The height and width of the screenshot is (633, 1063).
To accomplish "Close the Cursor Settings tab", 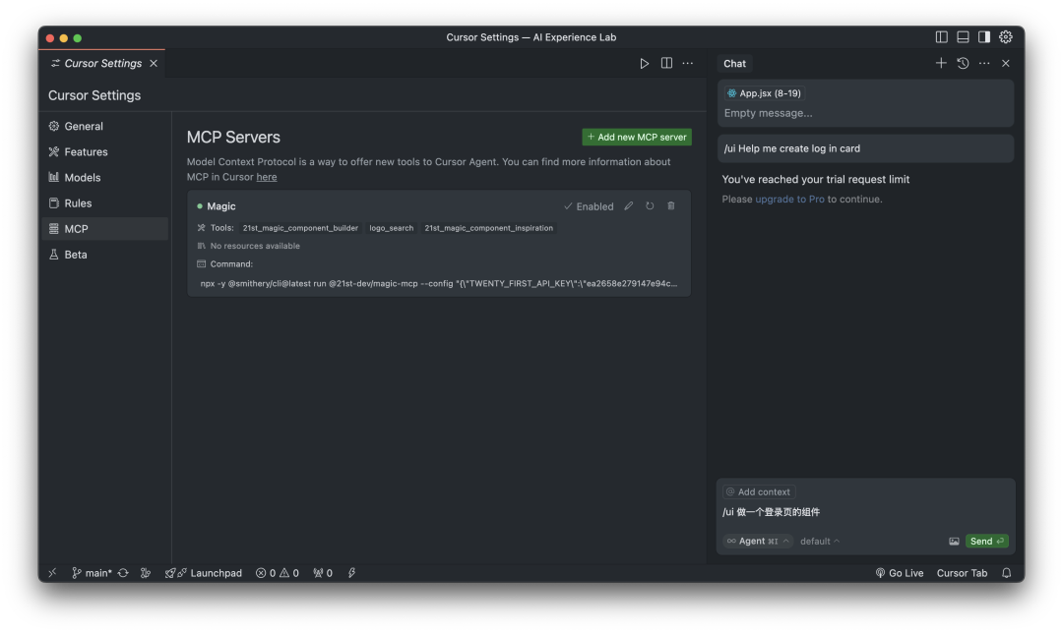I will (x=154, y=63).
